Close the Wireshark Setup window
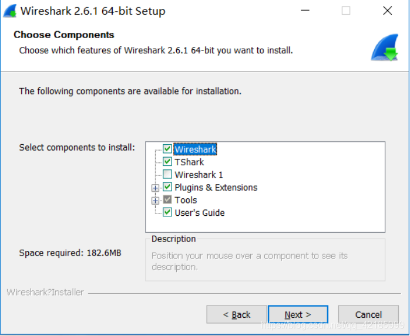 (387, 11)
